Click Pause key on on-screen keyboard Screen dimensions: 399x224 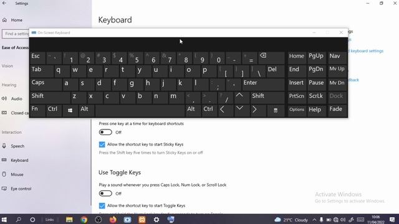tap(316, 84)
